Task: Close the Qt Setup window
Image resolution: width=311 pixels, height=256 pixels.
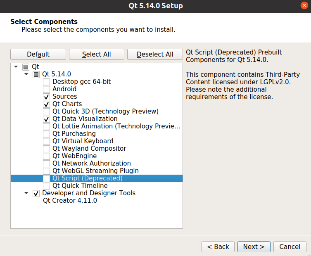Action: pyautogui.click(x=304, y=5)
